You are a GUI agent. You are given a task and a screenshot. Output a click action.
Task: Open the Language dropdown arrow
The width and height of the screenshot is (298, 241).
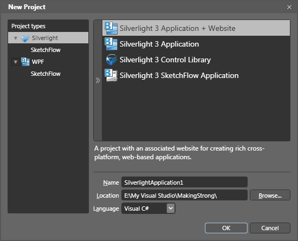171,209
